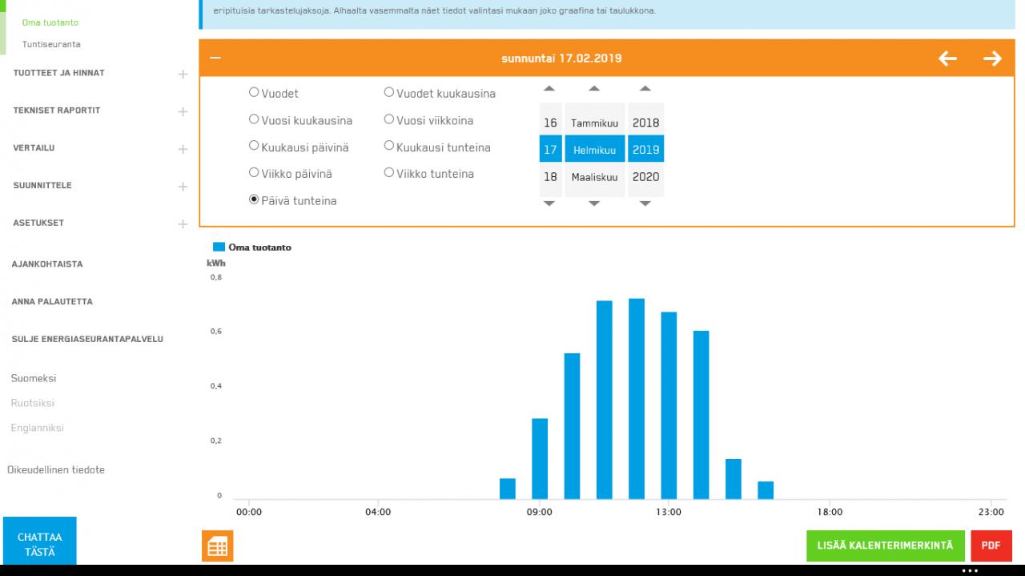Select Päivä tunteina radio button
Image resolution: width=1025 pixels, height=576 pixels.
[254, 200]
